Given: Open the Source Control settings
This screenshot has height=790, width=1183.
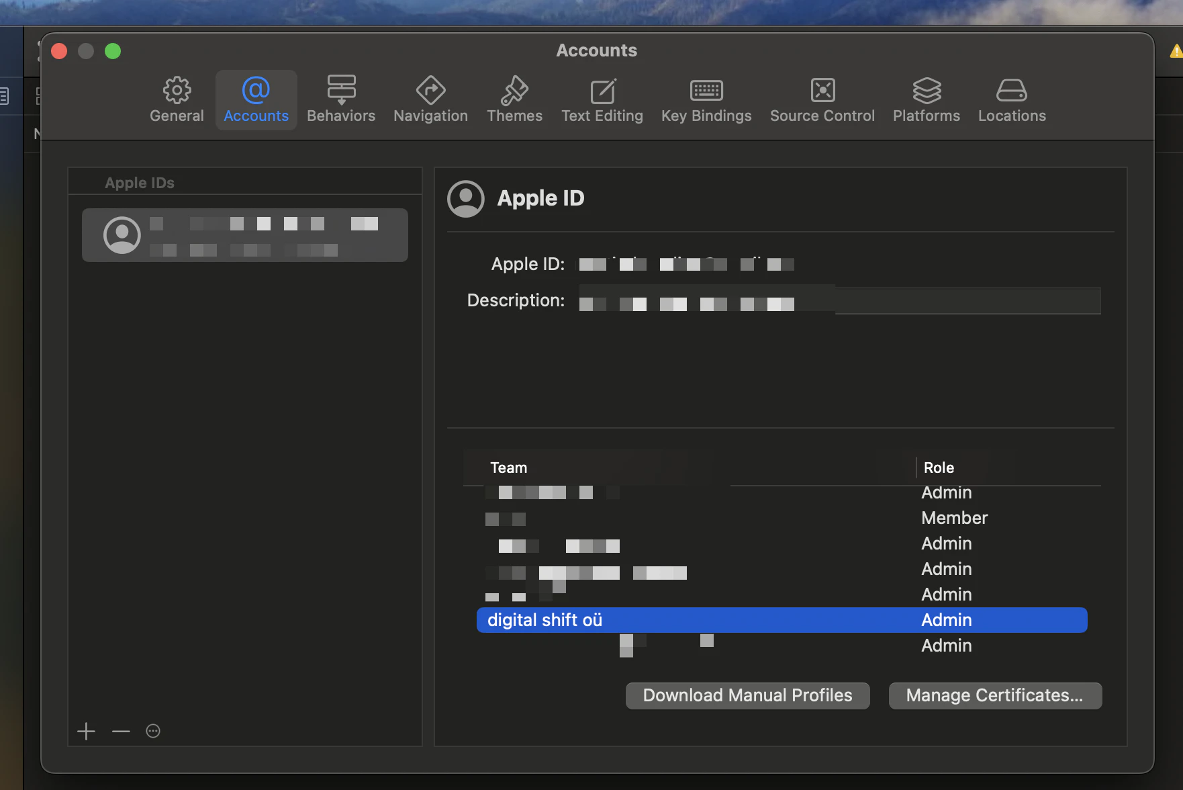Looking at the screenshot, I should 822,99.
